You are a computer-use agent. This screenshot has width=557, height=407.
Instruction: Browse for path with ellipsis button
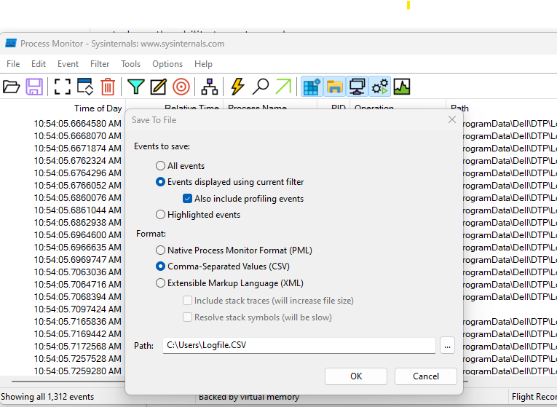point(447,346)
